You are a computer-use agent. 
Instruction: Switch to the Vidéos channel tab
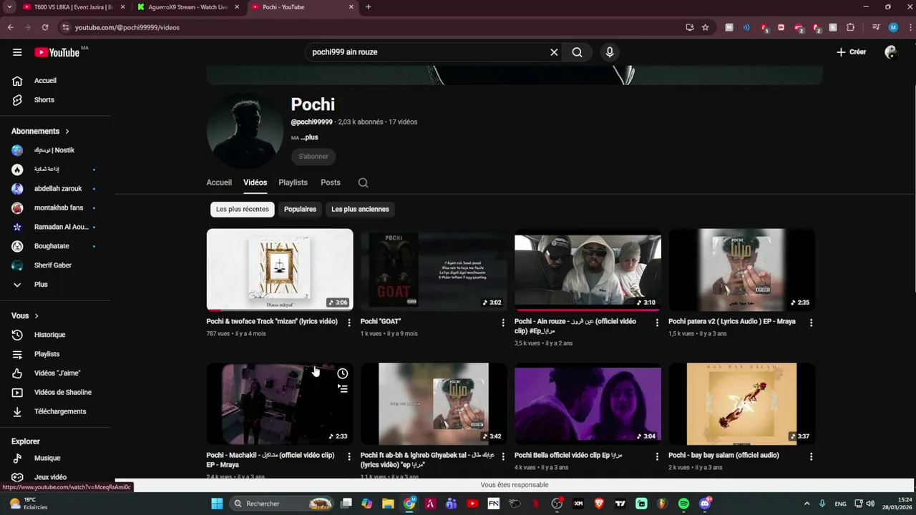click(255, 182)
